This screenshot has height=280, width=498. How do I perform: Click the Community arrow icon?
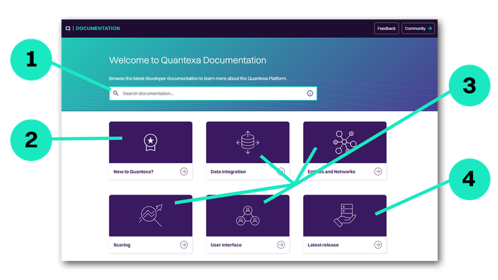coord(430,29)
